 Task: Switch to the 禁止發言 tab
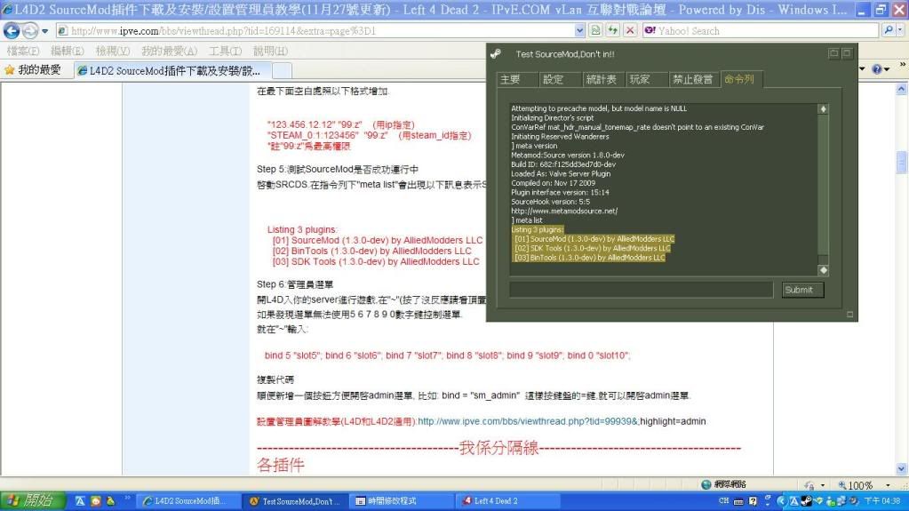coord(691,79)
